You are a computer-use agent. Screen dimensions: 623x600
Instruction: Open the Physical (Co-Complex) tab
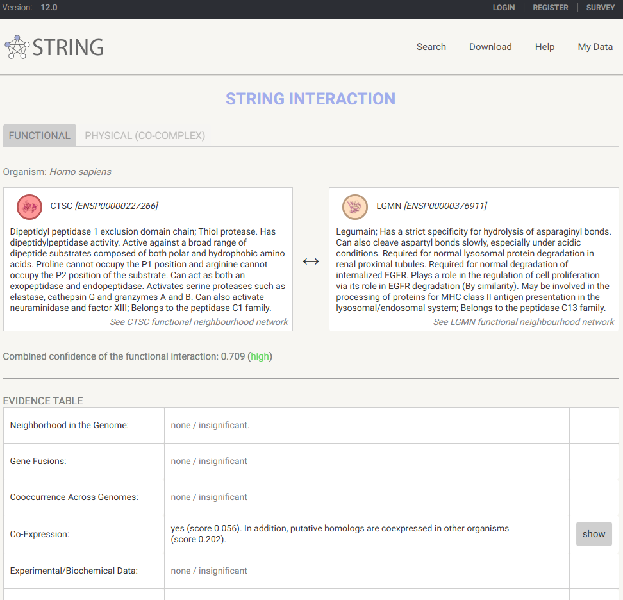[145, 135]
